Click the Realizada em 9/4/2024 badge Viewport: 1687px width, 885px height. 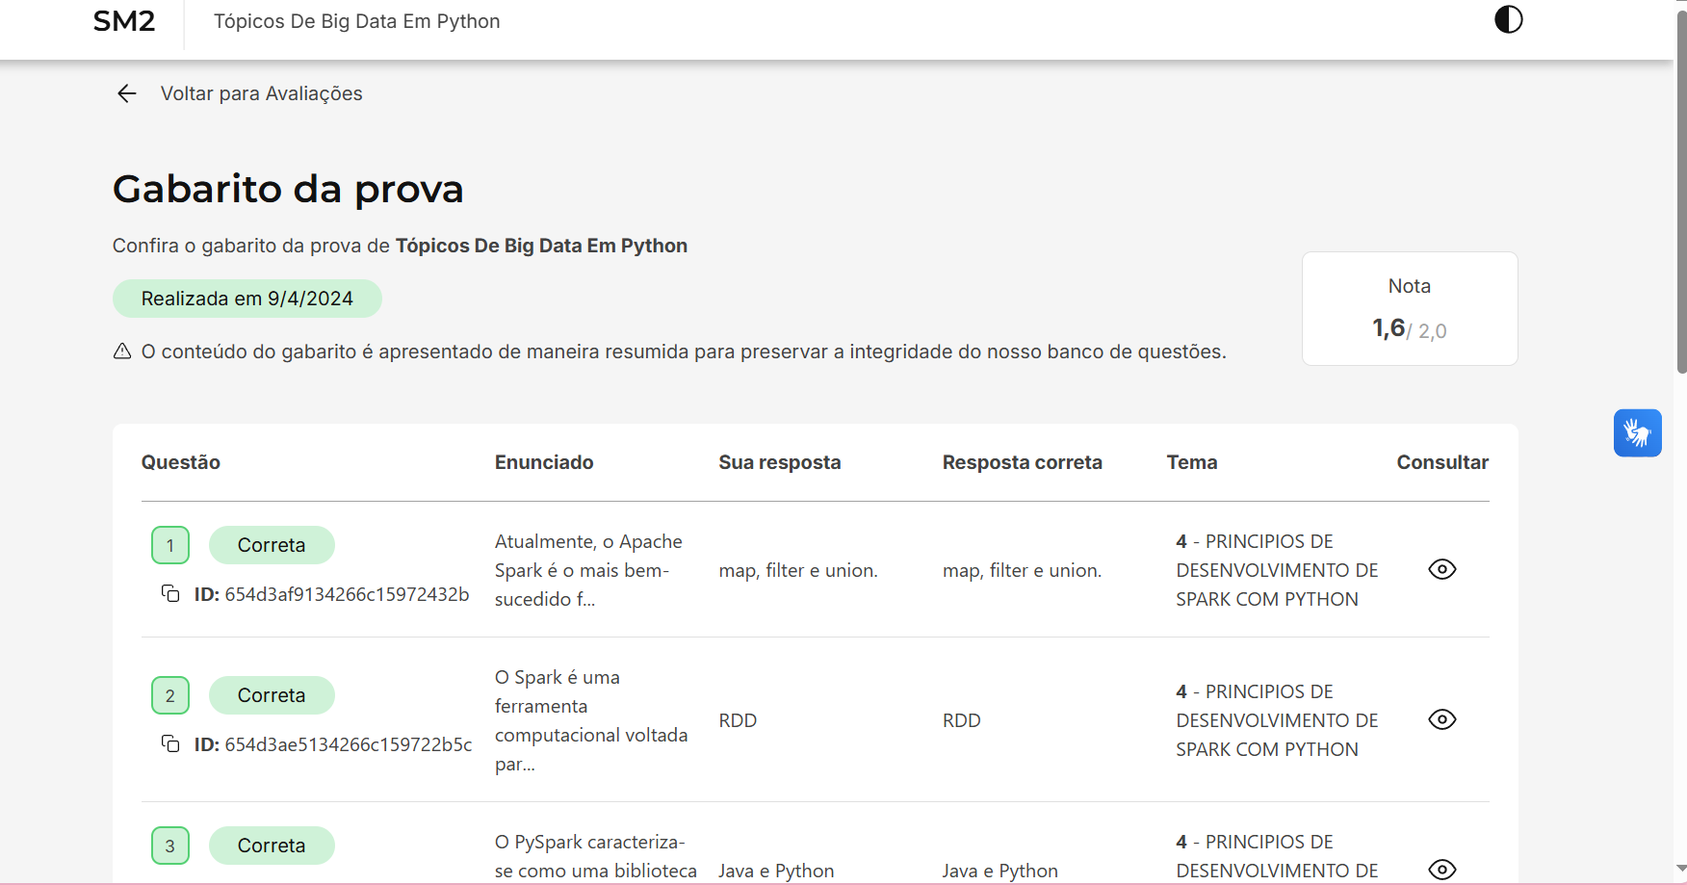(247, 299)
